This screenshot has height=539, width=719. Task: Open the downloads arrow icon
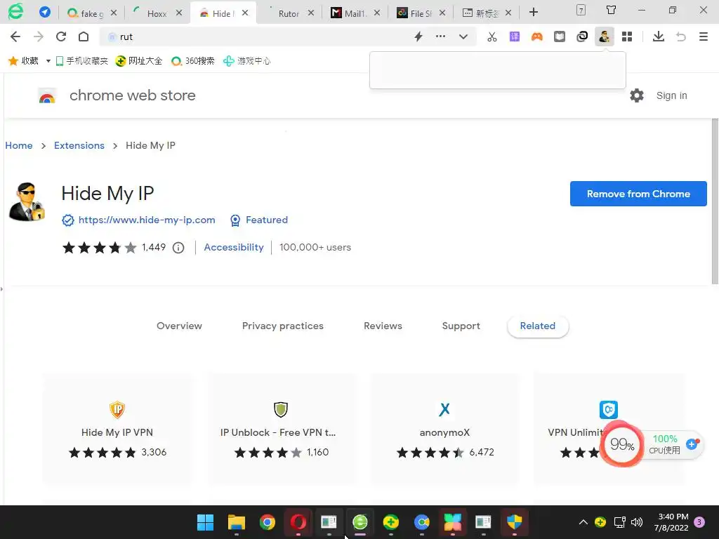click(659, 36)
